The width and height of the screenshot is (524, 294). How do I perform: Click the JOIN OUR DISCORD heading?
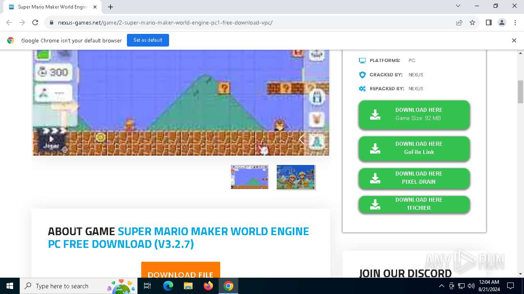tap(405, 273)
